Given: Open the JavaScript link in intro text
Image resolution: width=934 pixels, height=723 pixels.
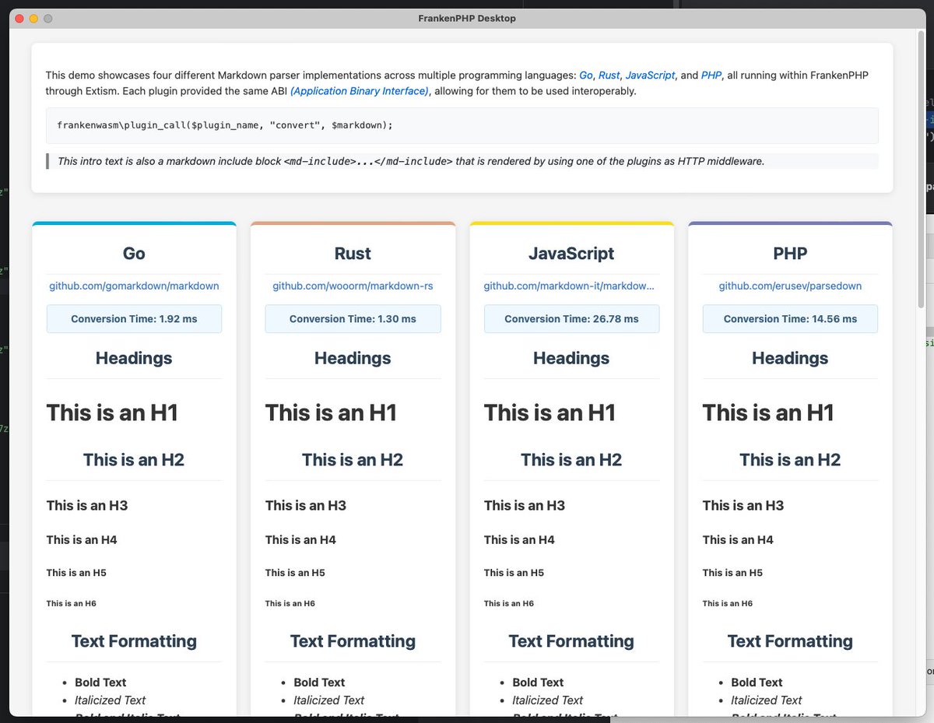Looking at the screenshot, I should click(650, 75).
